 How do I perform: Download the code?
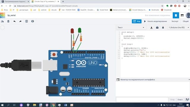tap(151, 28)
